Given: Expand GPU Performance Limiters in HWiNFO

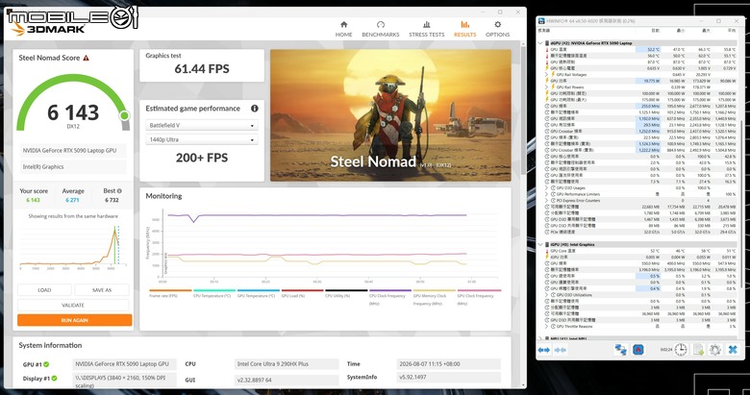Looking at the screenshot, I should 547,194.
